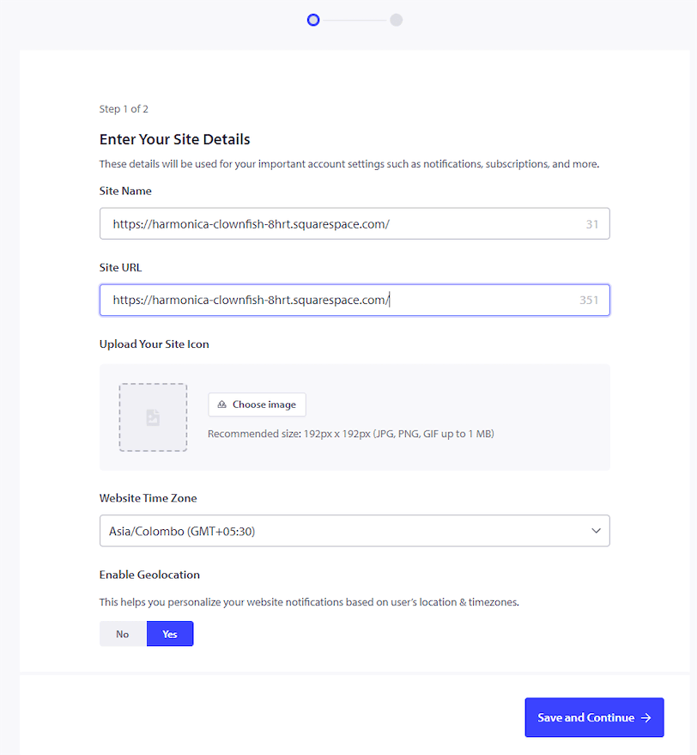This screenshot has height=755, width=697.
Task: Click the progress bar between step dots
Action: [x=354, y=19]
